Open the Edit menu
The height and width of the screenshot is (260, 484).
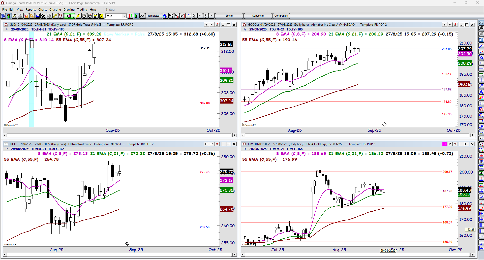12,10
